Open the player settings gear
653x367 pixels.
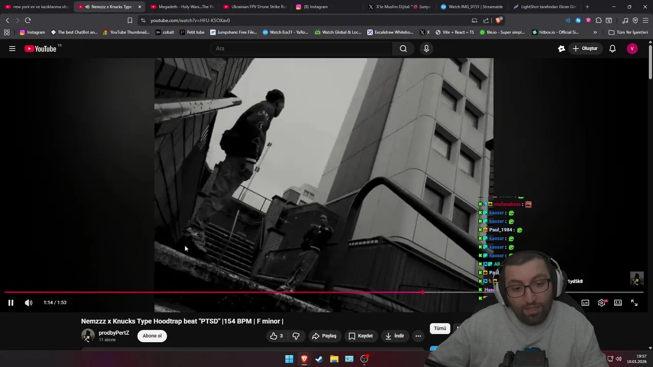coord(601,303)
